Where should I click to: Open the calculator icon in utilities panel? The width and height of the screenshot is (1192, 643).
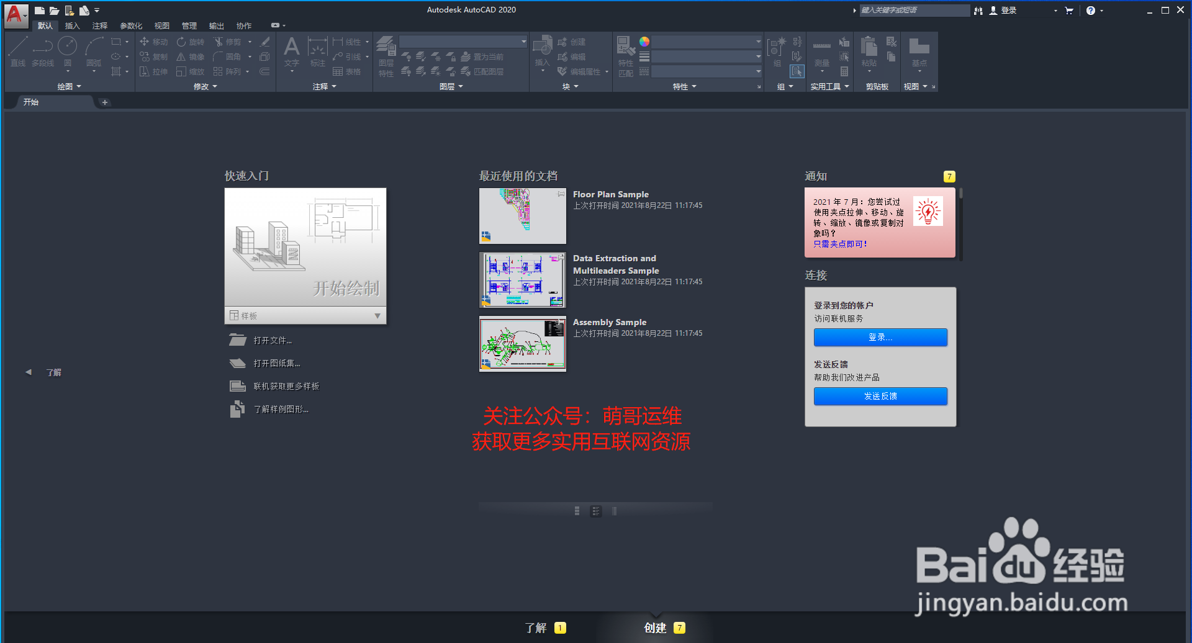[844, 71]
